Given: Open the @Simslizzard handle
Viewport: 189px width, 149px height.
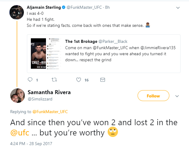Looking at the screenshot, I should click(x=40, y=99).
